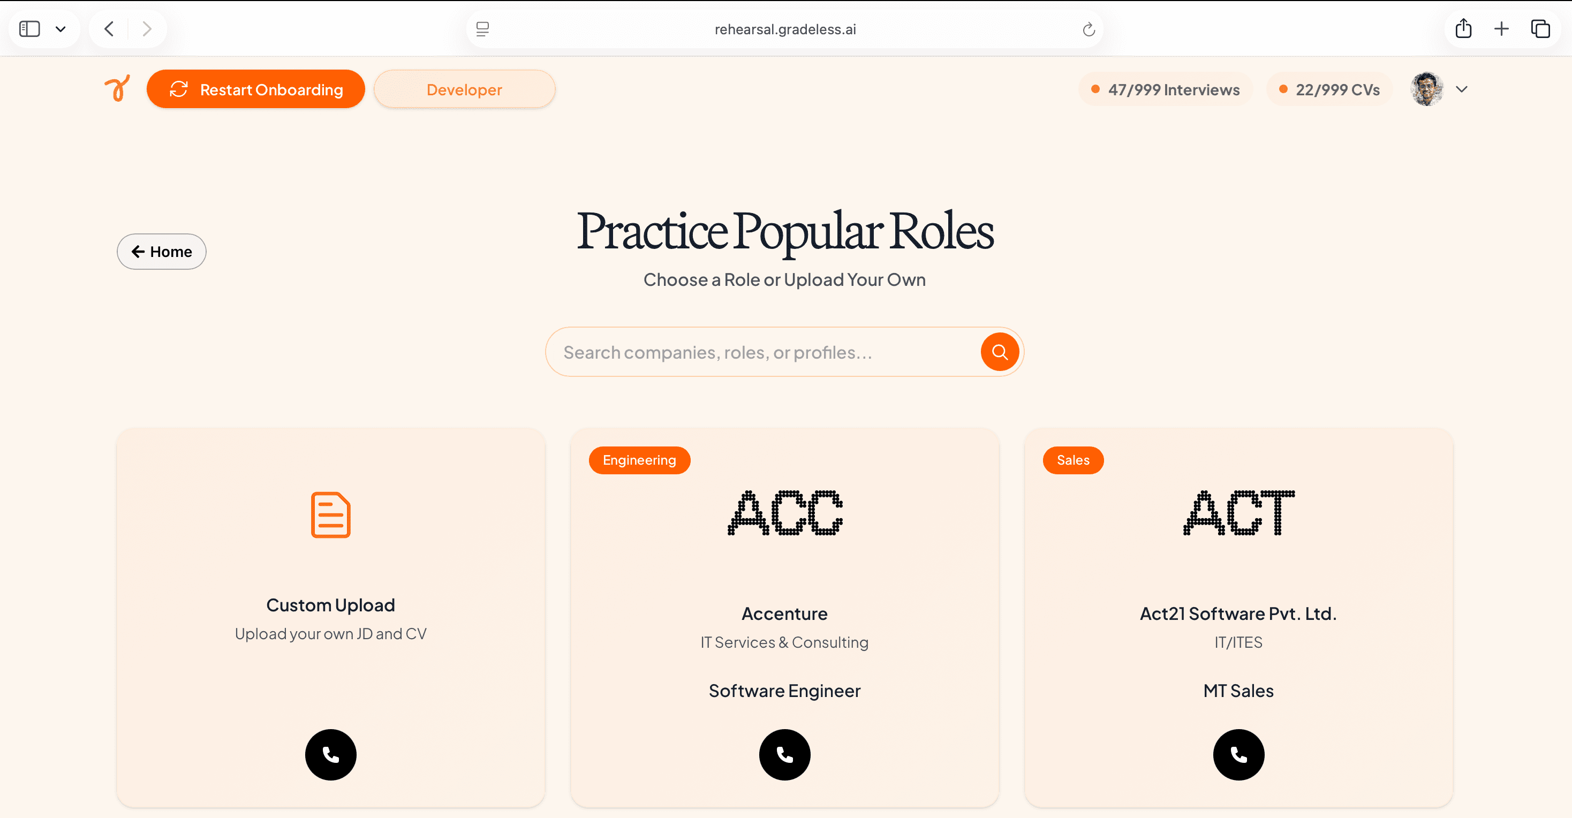Open the Custom Upload document icon

click(330, 514)
